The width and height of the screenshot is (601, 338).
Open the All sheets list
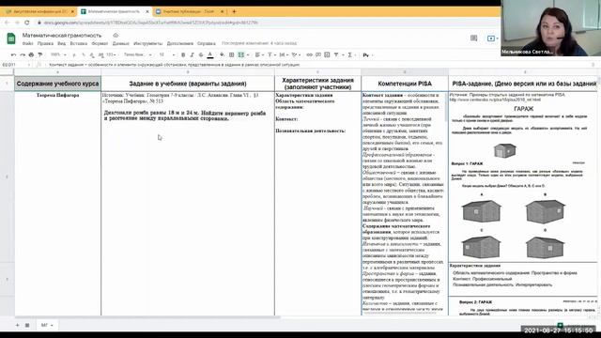27,326
